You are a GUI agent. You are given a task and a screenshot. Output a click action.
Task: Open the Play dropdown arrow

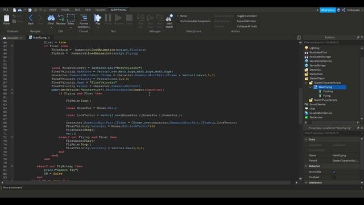(98, 28)
